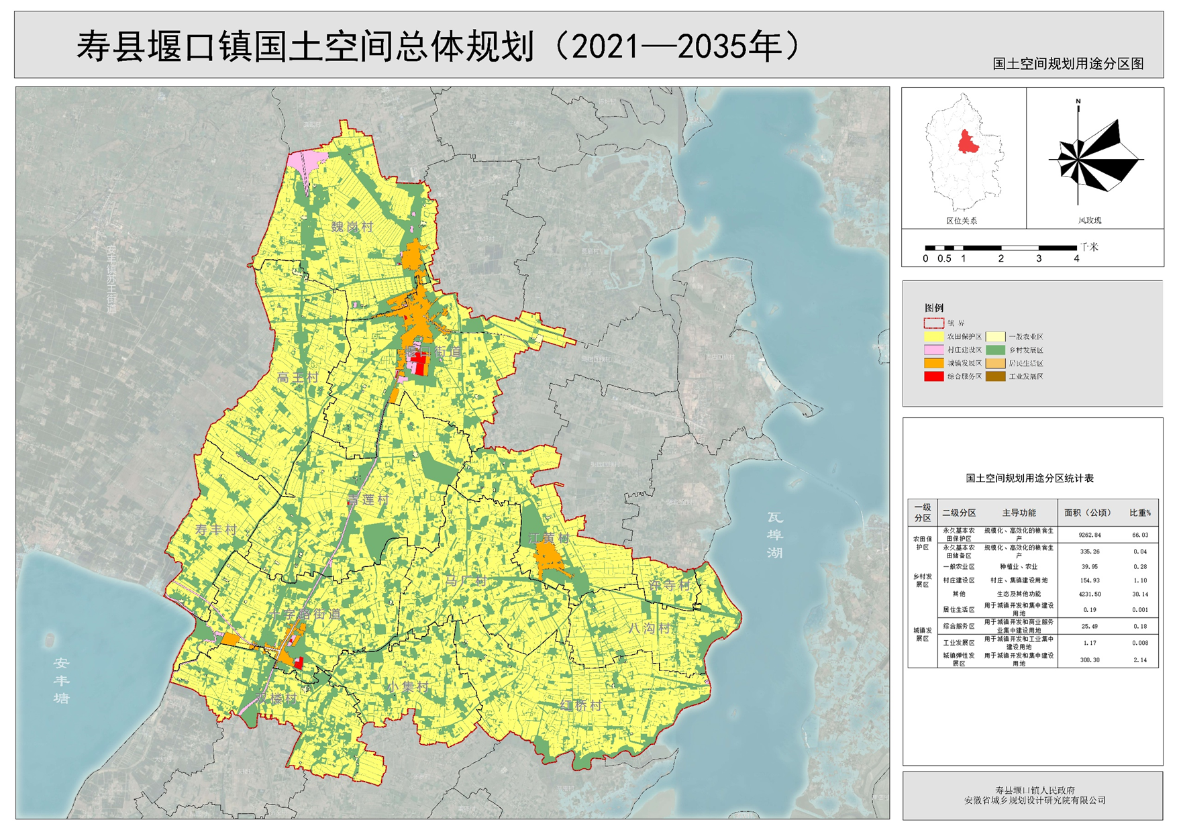Select the brown 工业发展区 legend swatch
This screenshot has height=834, width=1179.
[995, 376]
